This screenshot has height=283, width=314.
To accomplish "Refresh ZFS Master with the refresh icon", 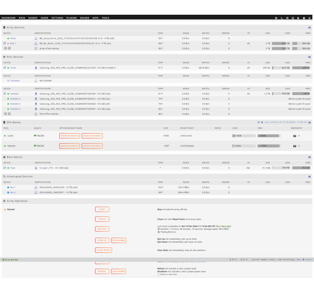I will click(259, 122).
